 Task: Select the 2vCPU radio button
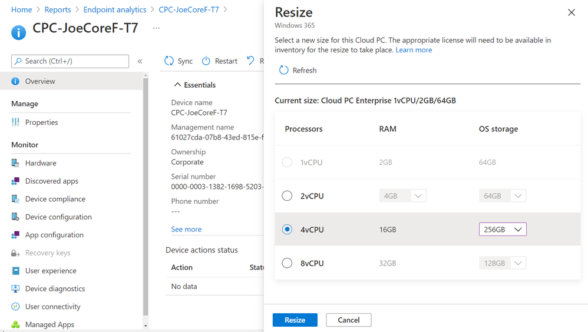[287, 196]
